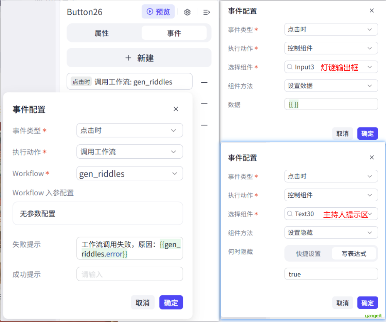
Task: Switch to the 属性 tab
Action: (102, 34)
